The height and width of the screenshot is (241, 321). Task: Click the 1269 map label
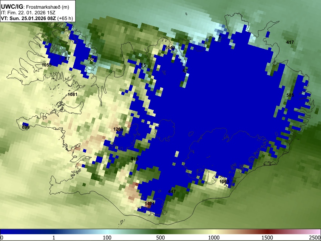pyautogui.click(x=118, y=129)
